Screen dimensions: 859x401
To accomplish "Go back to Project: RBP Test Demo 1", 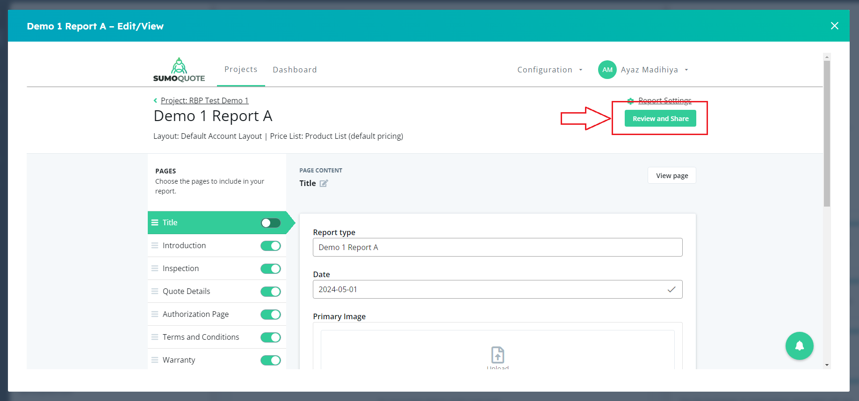I will (205, 100).
